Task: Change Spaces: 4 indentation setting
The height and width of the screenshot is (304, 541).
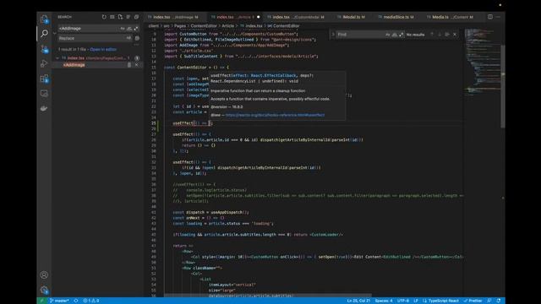Action: tap(384, 301)
